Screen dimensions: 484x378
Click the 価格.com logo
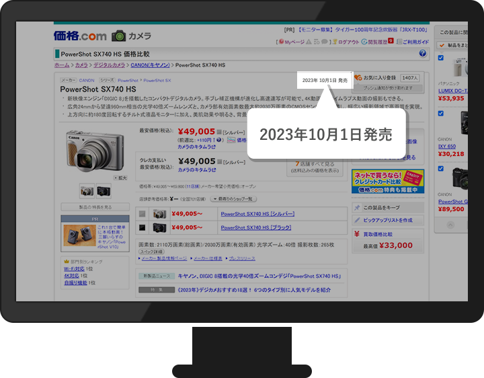[80, 36]
